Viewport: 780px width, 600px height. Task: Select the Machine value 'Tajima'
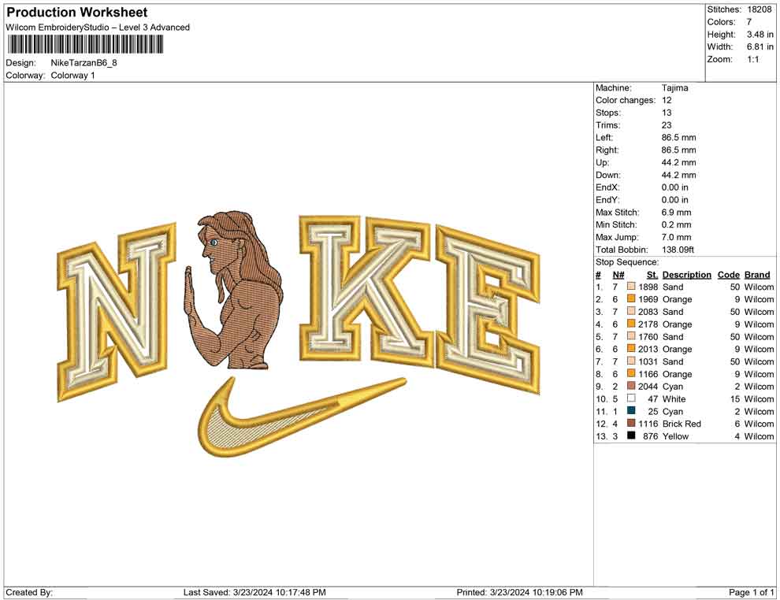675,88
